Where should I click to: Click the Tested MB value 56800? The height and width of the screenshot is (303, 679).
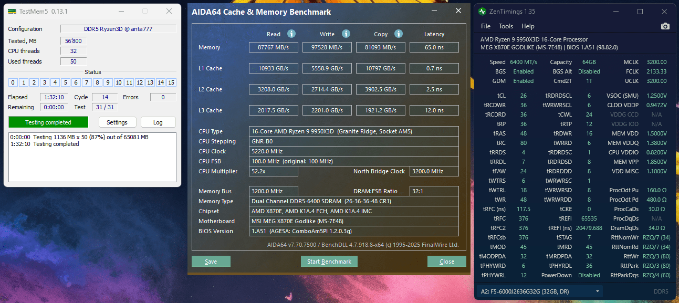(x=74, y=41)
